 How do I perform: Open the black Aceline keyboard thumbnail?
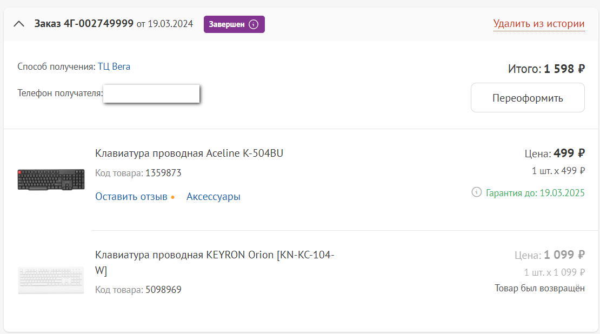51,179
